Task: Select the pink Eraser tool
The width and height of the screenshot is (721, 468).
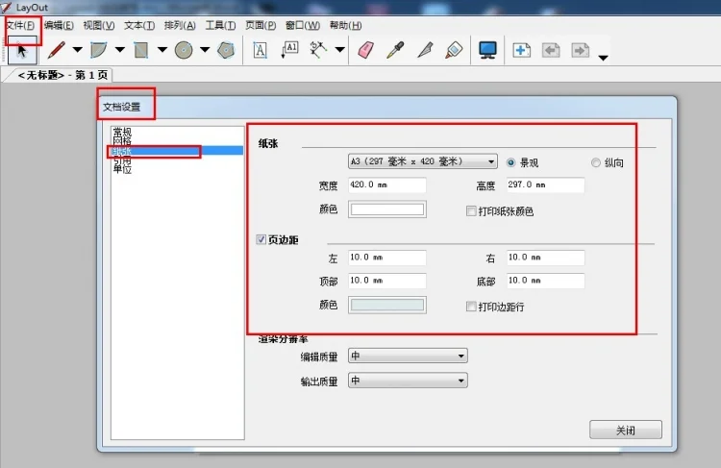Action: pyautogui.click(x=365, y=50)
